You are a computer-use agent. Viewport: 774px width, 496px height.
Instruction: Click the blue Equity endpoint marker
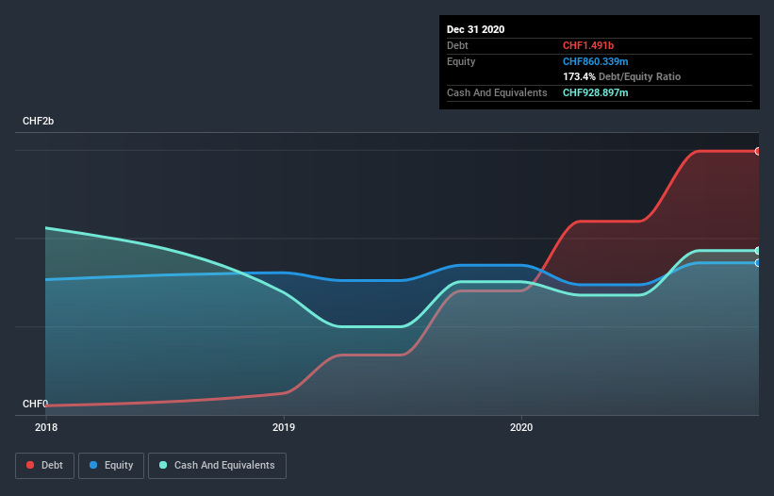[758, 263]
